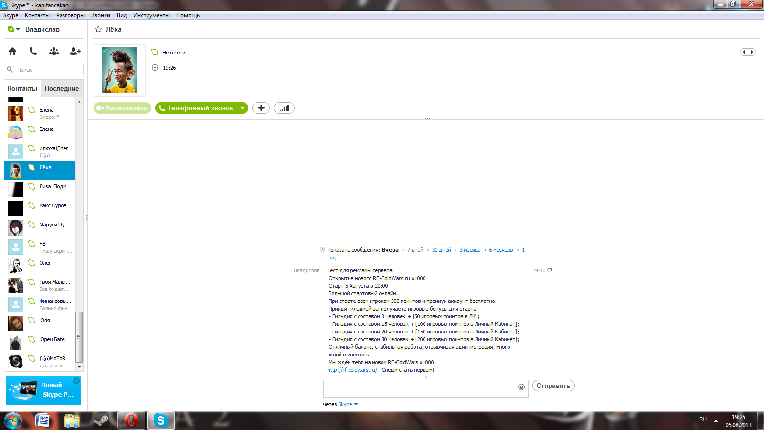Screen dimensions: 764x430
Task: Show messages from 3 месяца
Action: [470, 250]
